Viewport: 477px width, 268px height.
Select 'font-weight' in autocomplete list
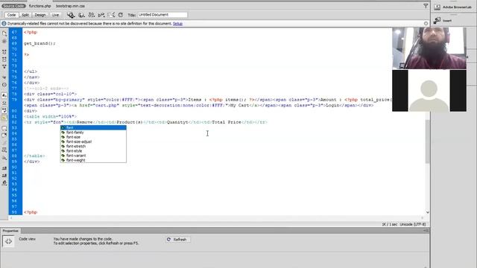[93, 160]
